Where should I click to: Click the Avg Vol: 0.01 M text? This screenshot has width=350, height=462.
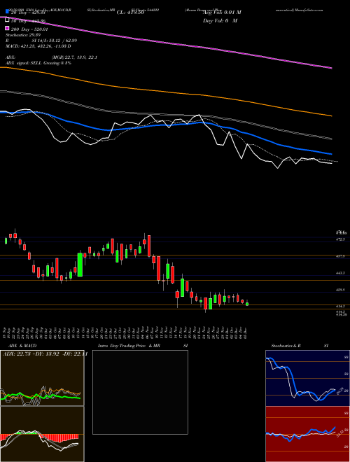tap(222, 13)
